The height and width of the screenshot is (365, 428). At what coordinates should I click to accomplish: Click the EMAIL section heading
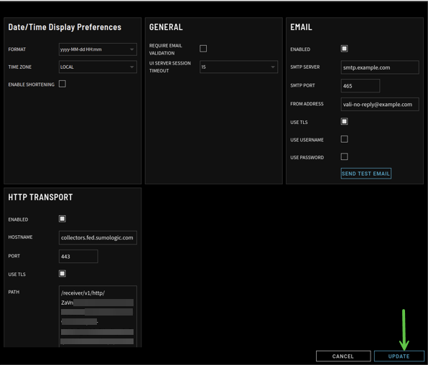pyautogui.click(x=301, y=27)
